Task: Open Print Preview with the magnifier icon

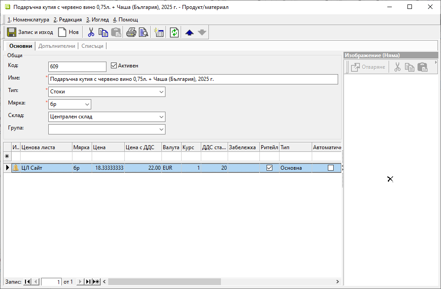Action: tap(143, 32)
